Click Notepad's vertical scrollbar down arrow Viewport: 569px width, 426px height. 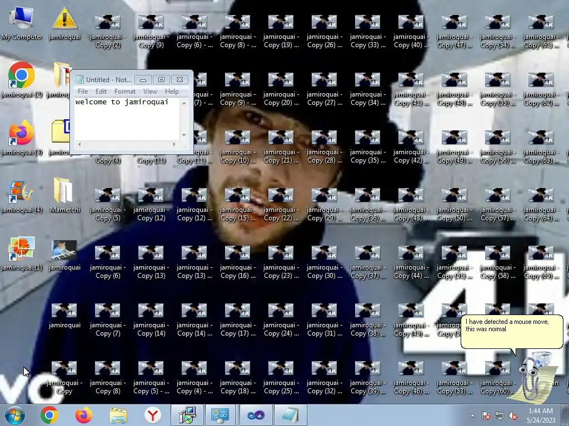tap(184, 135)
